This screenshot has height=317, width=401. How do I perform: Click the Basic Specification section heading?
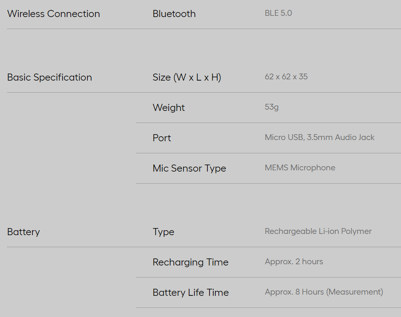50,77
